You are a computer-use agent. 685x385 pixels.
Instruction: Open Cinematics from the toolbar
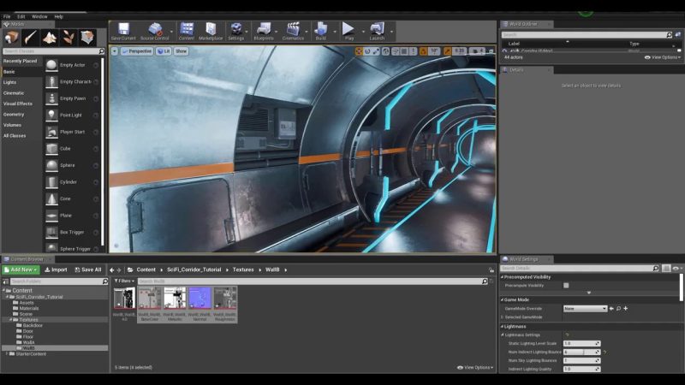293,30
